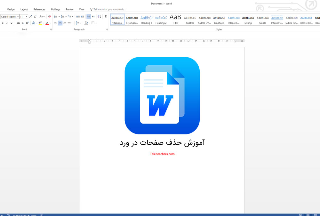Open Change Case Aa dropdown
Image resolution: width=320 pixels, height=216 pixels.
point(42,17)
